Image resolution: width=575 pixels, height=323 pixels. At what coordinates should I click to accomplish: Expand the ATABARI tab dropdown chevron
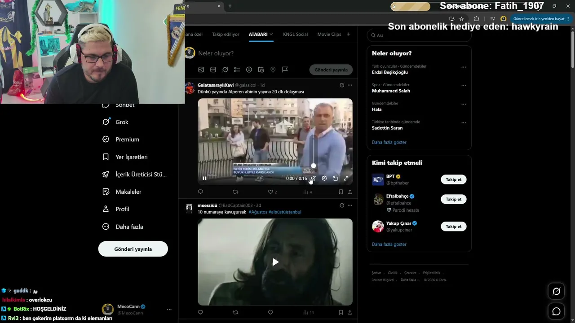[271, 35]
